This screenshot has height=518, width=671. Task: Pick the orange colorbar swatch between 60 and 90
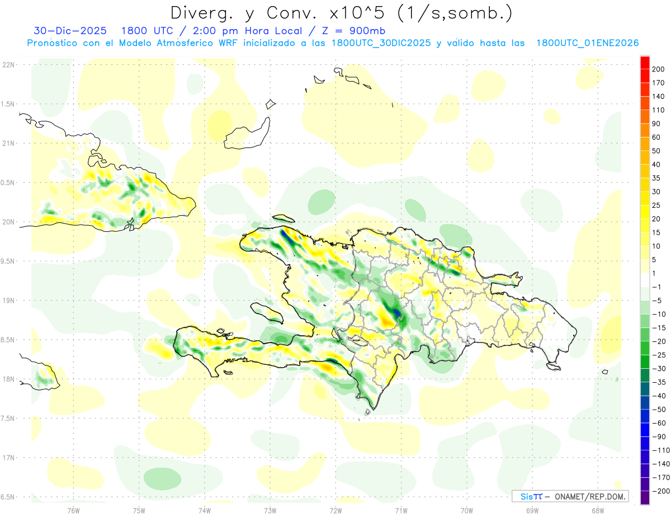(645, 131)
